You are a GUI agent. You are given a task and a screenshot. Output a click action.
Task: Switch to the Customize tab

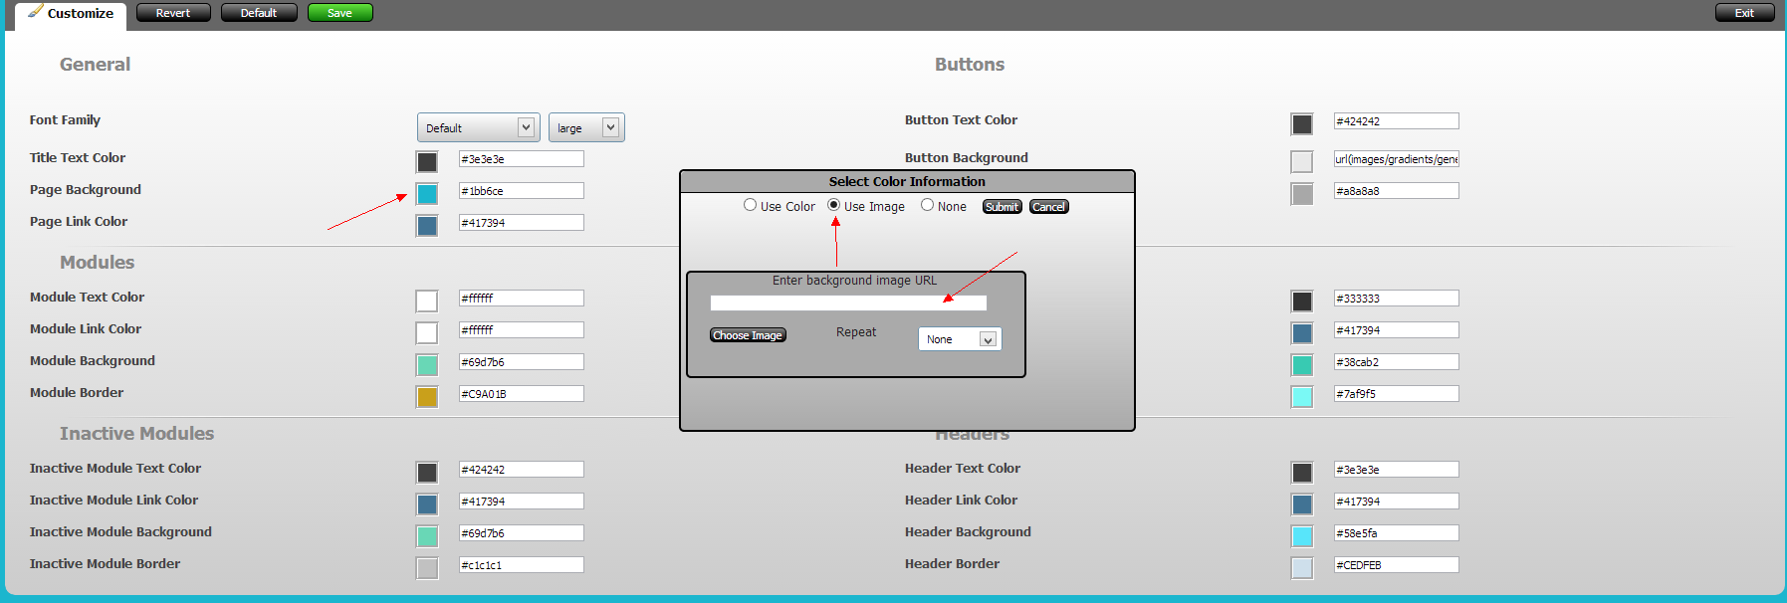(x=71, y=14)
